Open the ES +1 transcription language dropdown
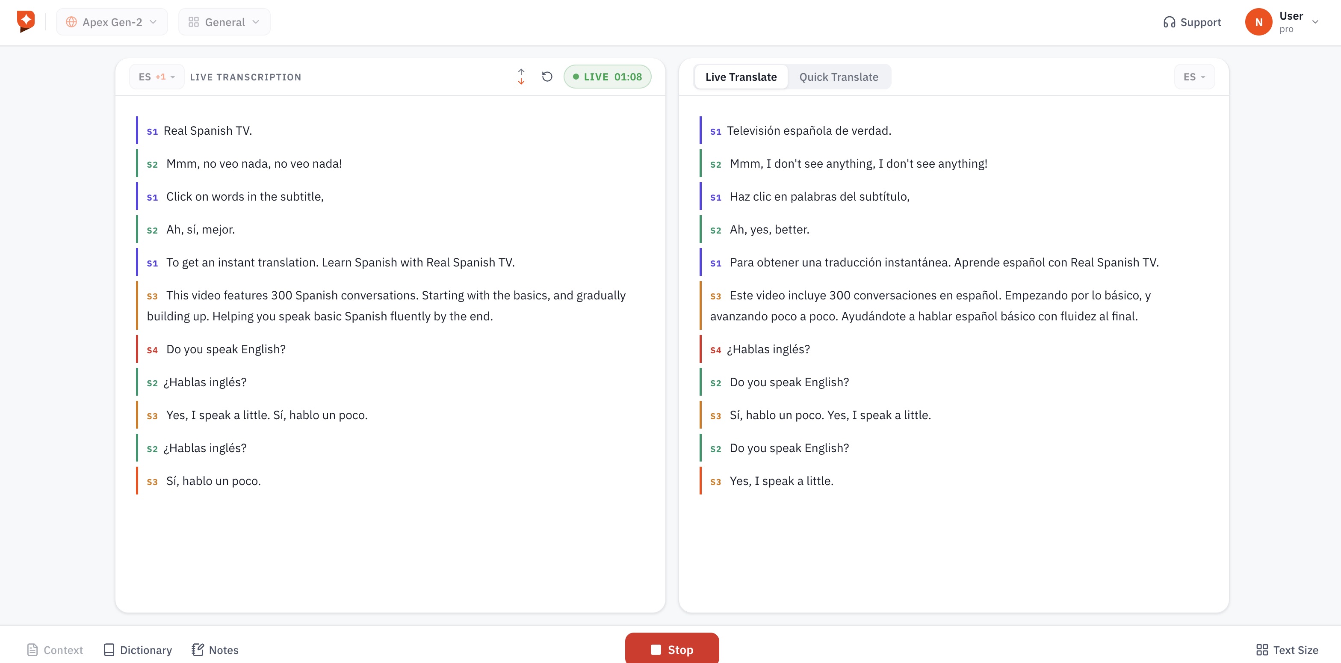 (x=156, y=77)
